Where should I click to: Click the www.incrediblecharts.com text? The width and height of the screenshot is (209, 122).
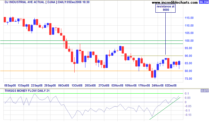(175, 2)
